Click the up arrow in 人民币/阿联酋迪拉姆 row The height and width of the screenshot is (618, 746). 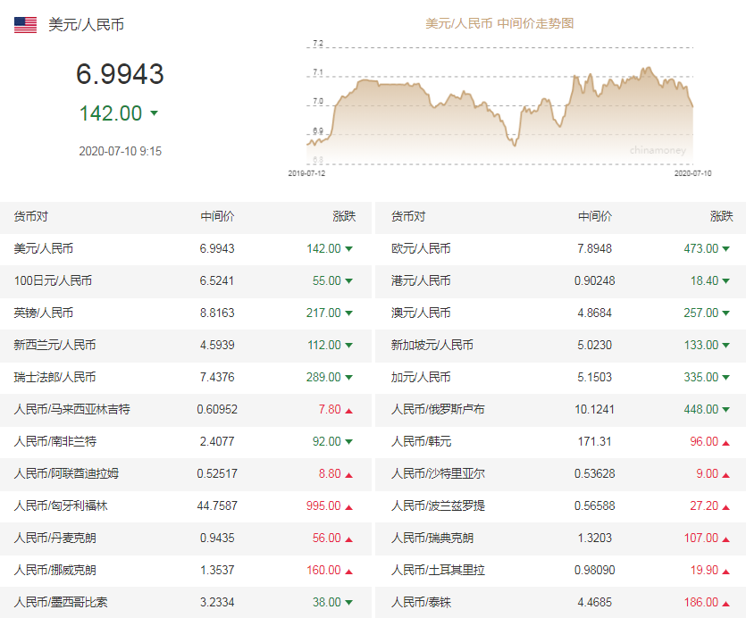348,475
